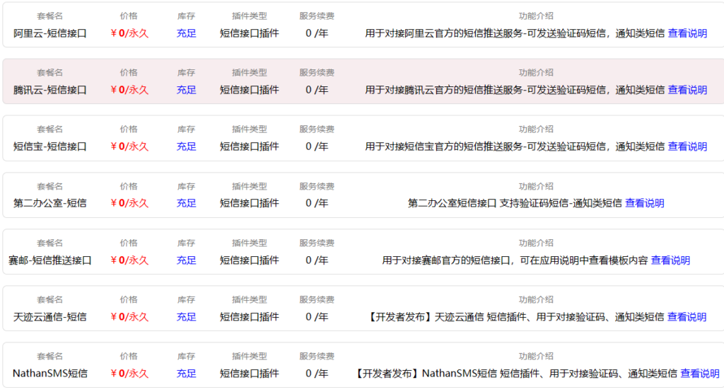Click 充足 stock status in 赛邮 row
Viewport: 724px width, 392px height.
(x=186, y=260)
